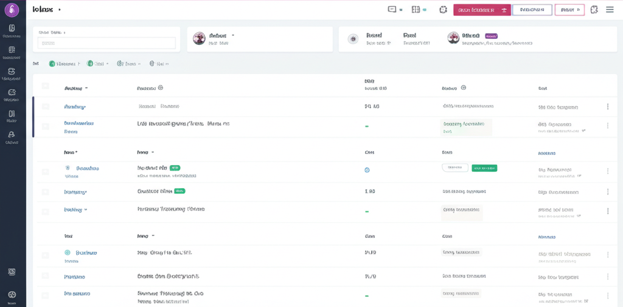The height and width of the screenshot is (307, 623).
Task: Focus the search input in the first card
Action: 106,43
